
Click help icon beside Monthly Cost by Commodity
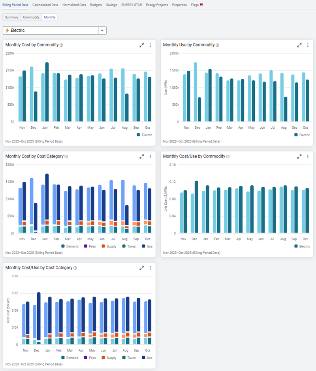[61, 45]
